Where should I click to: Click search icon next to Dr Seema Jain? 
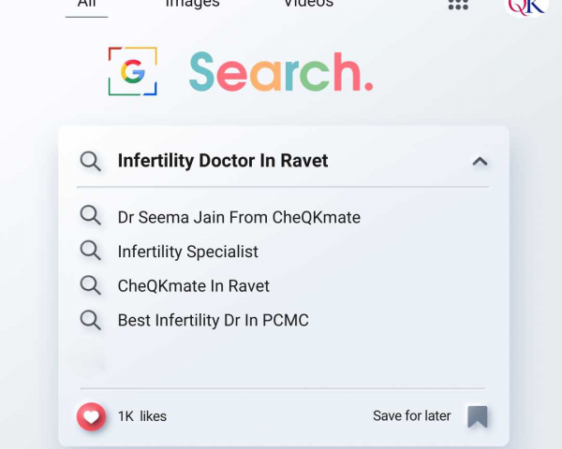pos(91,216)
